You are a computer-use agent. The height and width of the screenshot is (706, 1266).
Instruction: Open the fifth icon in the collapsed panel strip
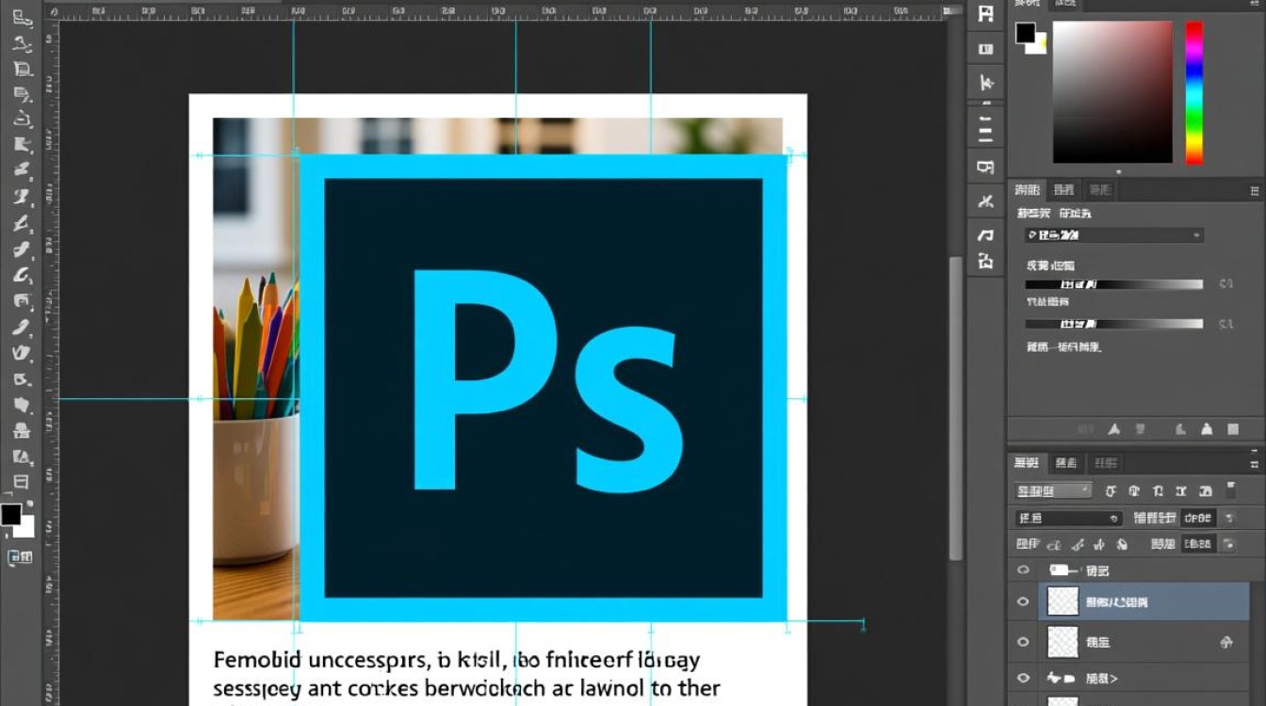point(985,167)
